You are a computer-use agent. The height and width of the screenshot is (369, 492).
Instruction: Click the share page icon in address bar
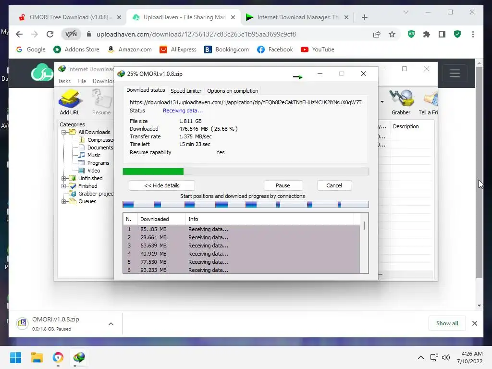tap(377, 34)
